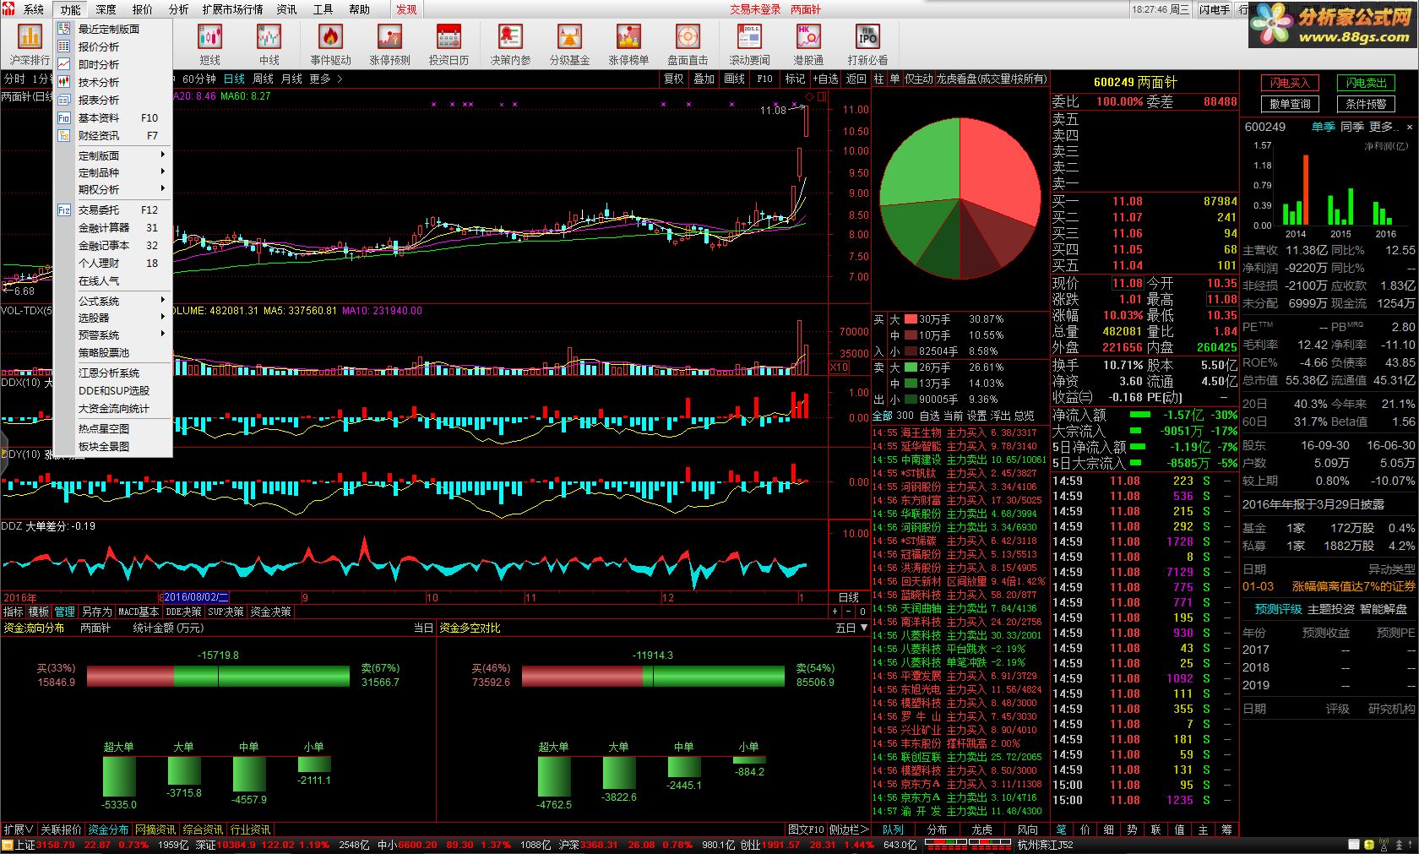
Task: Click the 闪电买入 button
Action: [x=1290, y=83]
